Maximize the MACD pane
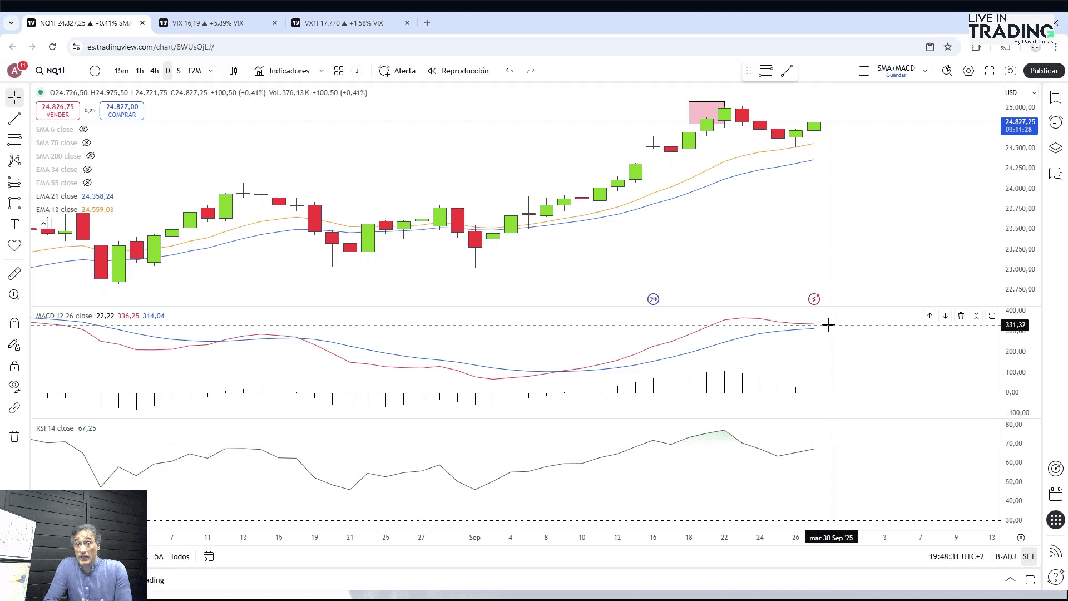Screen dimensions: 1068x601 click(992, 316)
